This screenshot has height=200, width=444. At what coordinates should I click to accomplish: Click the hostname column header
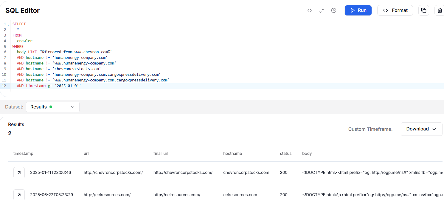(232, 154)
